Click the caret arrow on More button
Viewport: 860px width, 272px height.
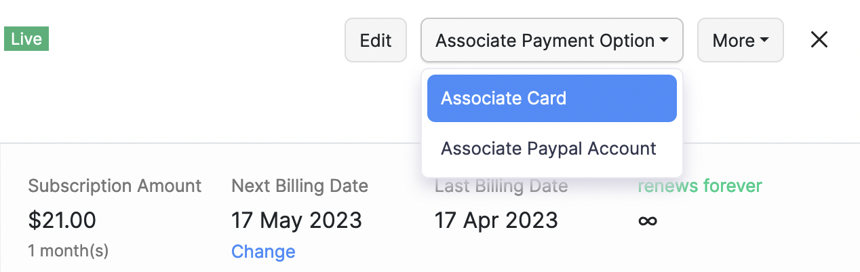pyautogui.click(x=764, y=41)
